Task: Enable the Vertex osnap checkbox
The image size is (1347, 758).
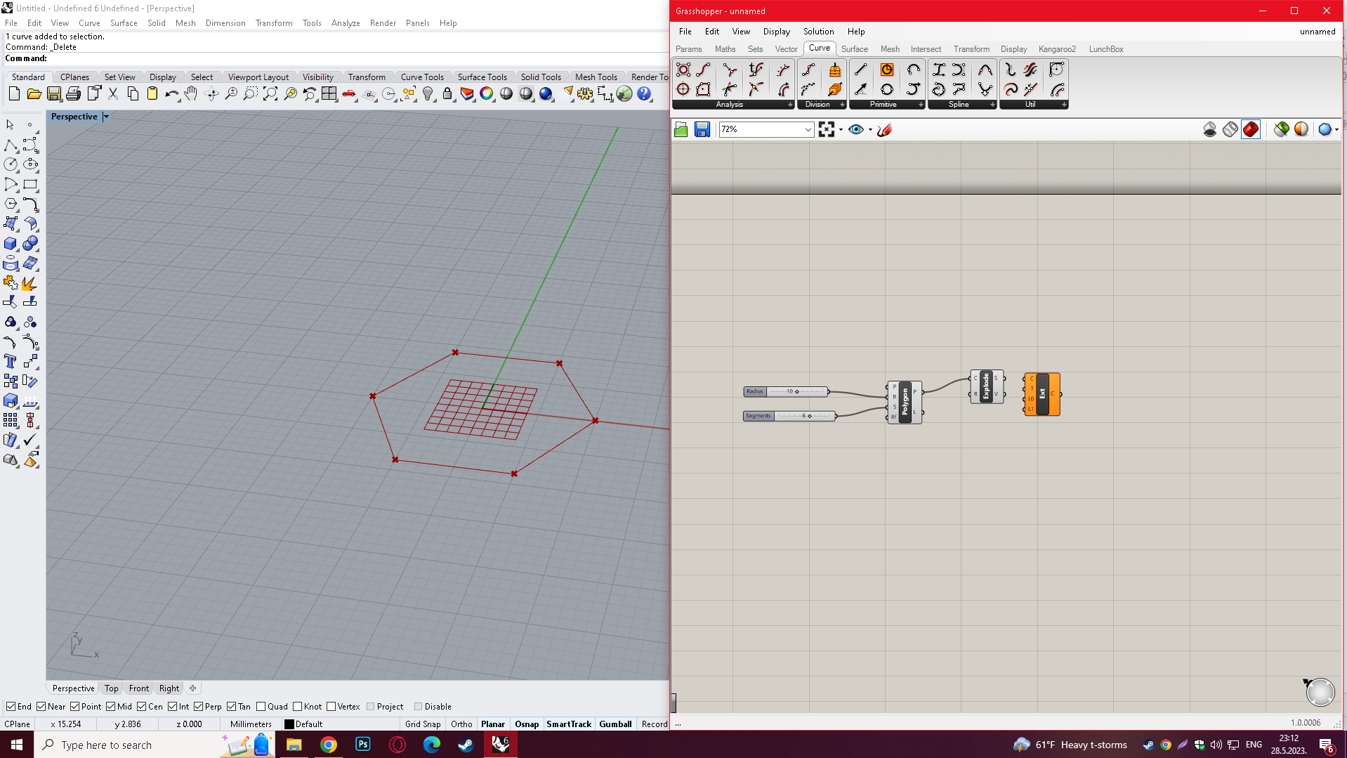Action: point(331,707)
